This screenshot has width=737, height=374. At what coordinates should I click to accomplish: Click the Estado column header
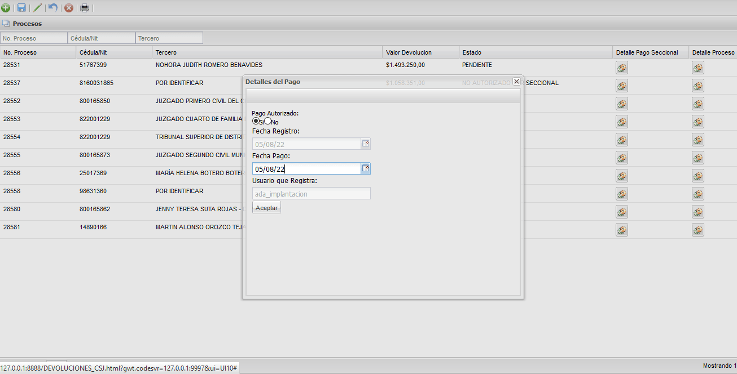coord(472,52)
